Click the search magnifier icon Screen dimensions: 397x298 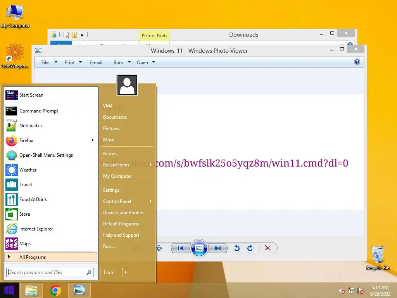pyautogui.click(x=89, y=272)
